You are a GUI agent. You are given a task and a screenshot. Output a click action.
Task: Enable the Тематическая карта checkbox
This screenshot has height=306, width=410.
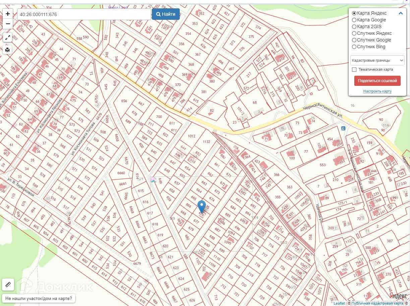pyautogui.click(x=354, y=69)
